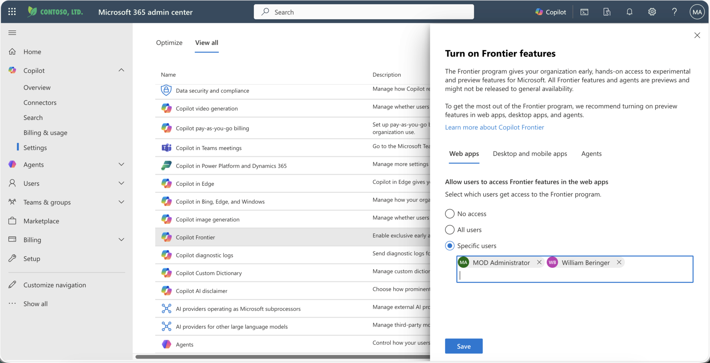
Task: Open the notifications bell
Action: [x=630, y=12]
